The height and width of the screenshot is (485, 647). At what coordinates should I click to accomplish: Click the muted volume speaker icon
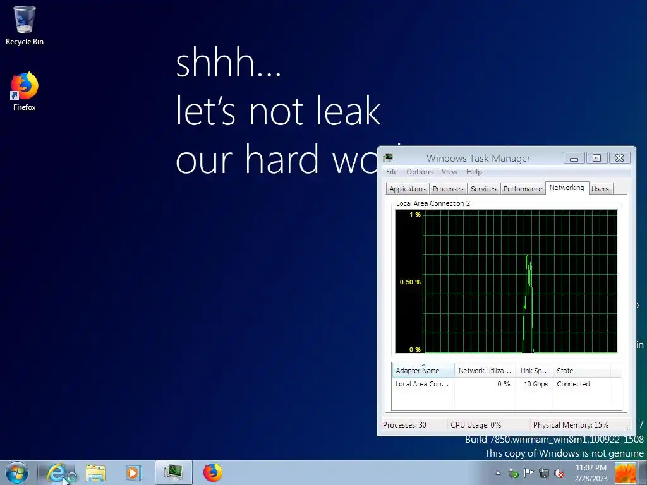pos(559,473)
